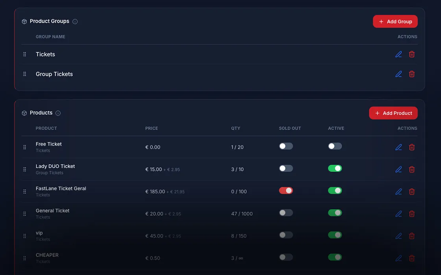Delete the Tickets product group
Image resolution: width=441 pixels, height=275 pixels.
click(412, 54)
